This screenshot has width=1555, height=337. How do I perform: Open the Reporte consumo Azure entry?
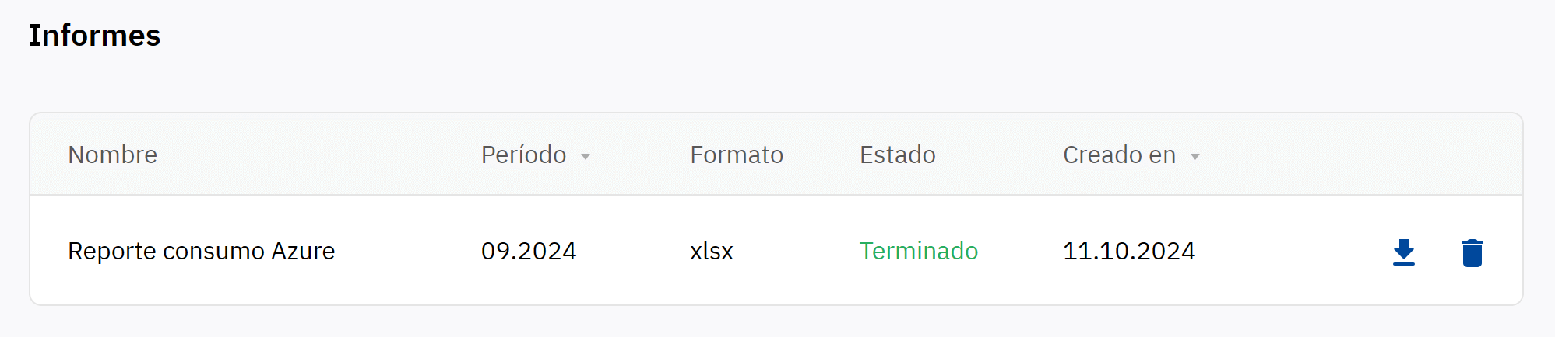201,251
